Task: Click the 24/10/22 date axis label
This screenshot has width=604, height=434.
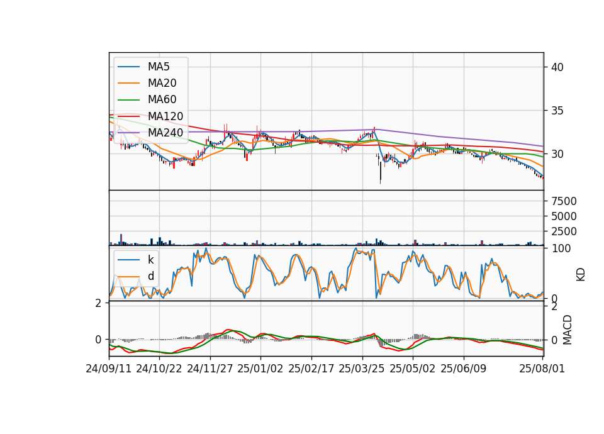Action: (x=159, y=369)
